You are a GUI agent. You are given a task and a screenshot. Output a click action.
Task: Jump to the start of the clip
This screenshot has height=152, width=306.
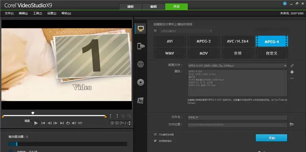point(43,123)
